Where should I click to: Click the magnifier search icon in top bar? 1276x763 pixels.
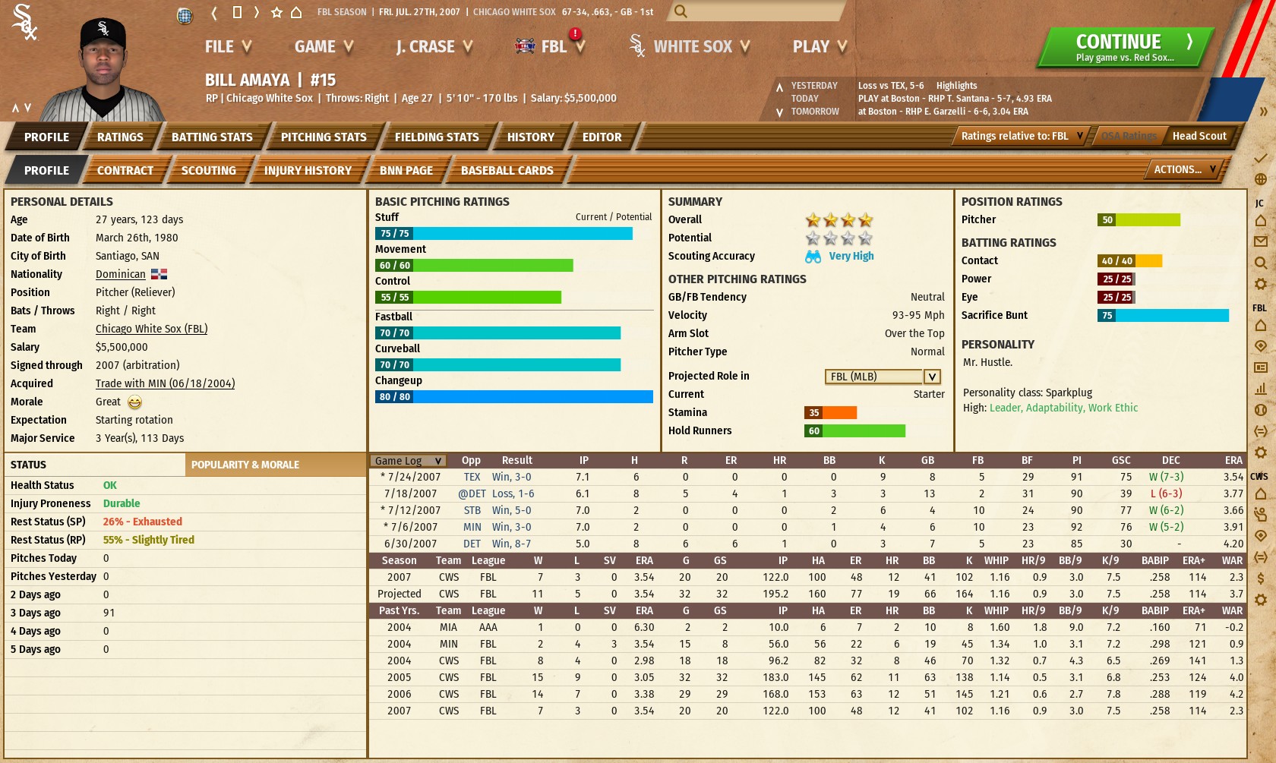pyautogui.click(x=681, y=11)
